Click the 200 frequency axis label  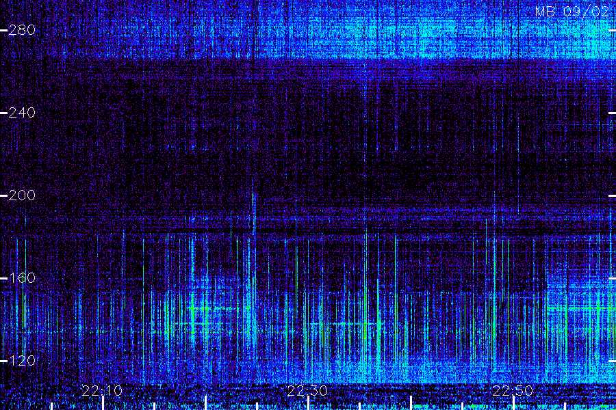click(x=22, y=195)
